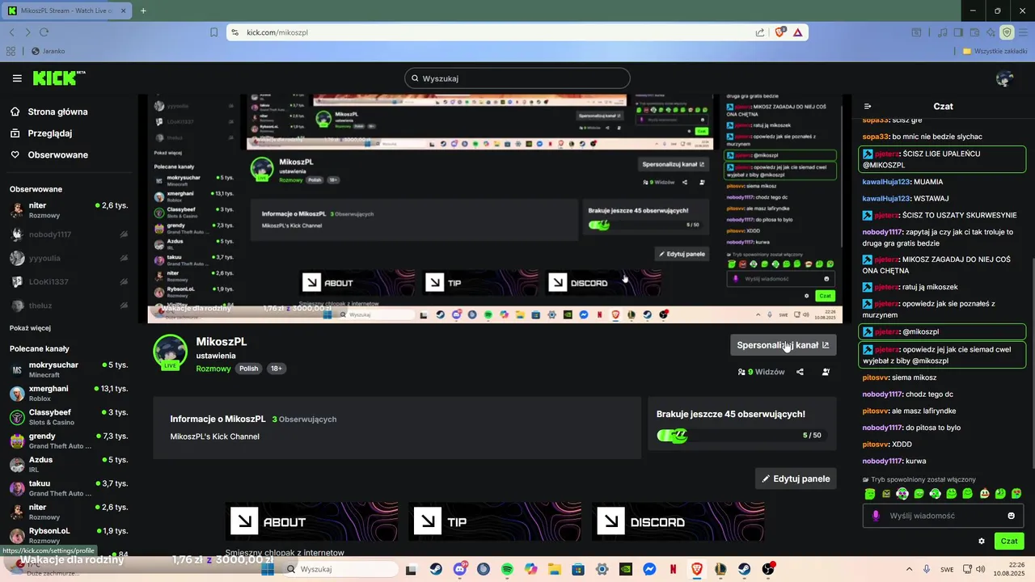
Task: Open the Strona główna home page
Action: pyautogui.click(x=49, y=112)
